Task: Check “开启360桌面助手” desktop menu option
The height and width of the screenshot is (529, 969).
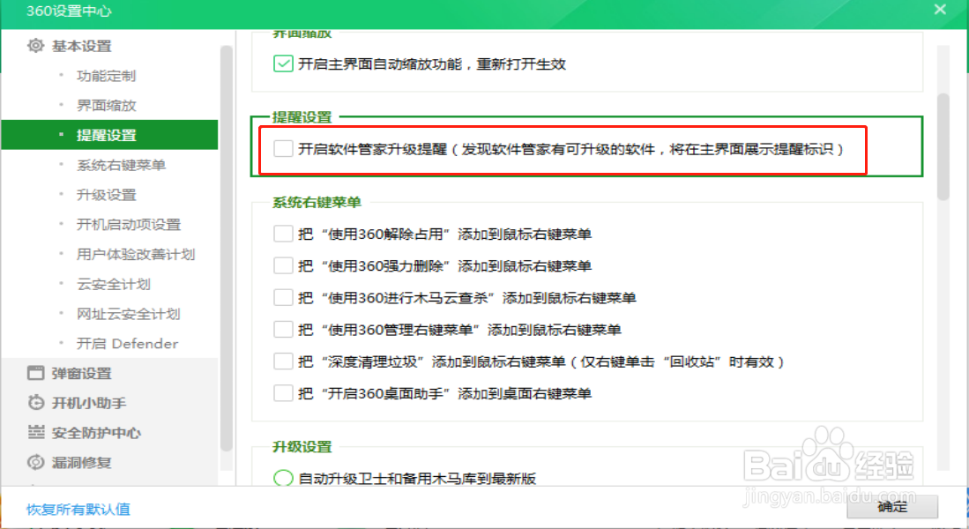Action: tap(283, 393)
